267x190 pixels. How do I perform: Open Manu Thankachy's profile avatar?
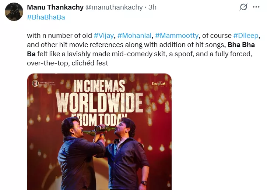(14, 12)
